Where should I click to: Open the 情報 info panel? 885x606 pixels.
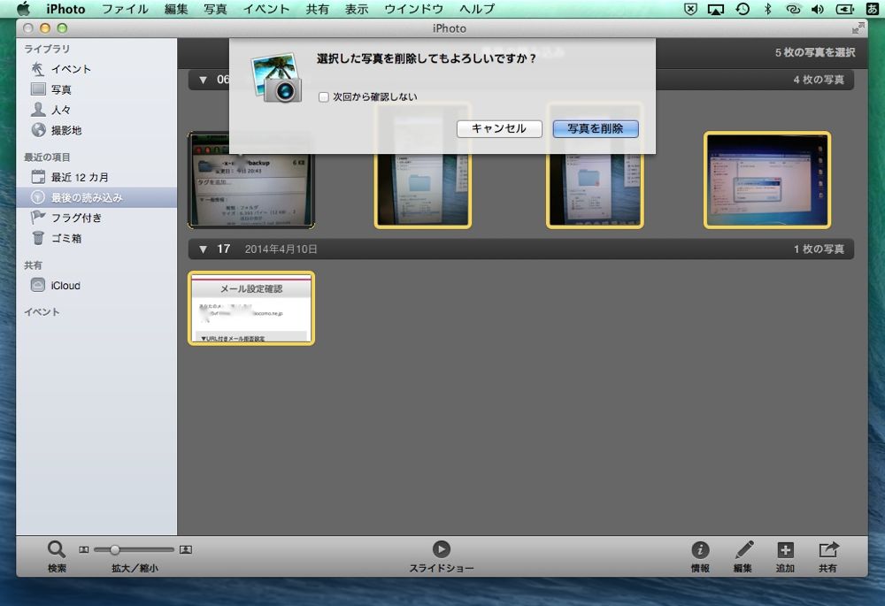click(700, 549)
